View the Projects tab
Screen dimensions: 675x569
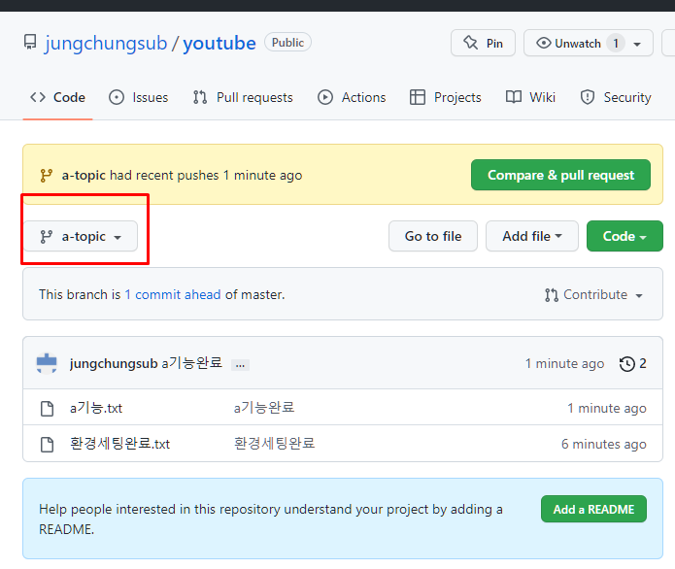point(445,97)
